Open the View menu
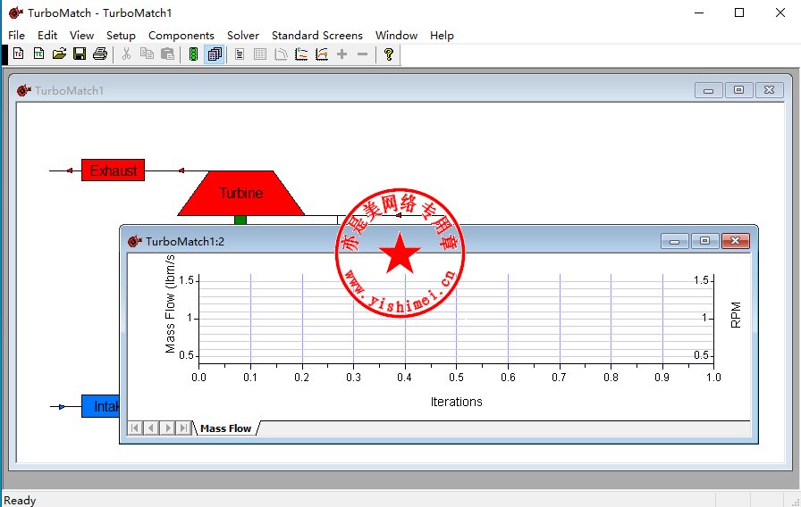 pos(81,35)
